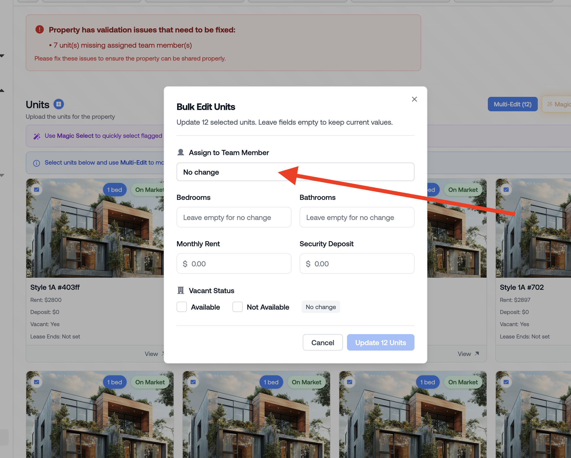Close the Bulk Edit Units dialog
This screenshot has width=571, height=458.
(414, 99)
